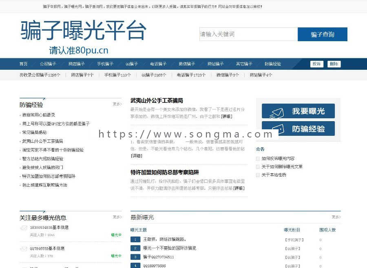Open the 首页 nav item
Screen dimensions: 367x268
pos(23,64)
